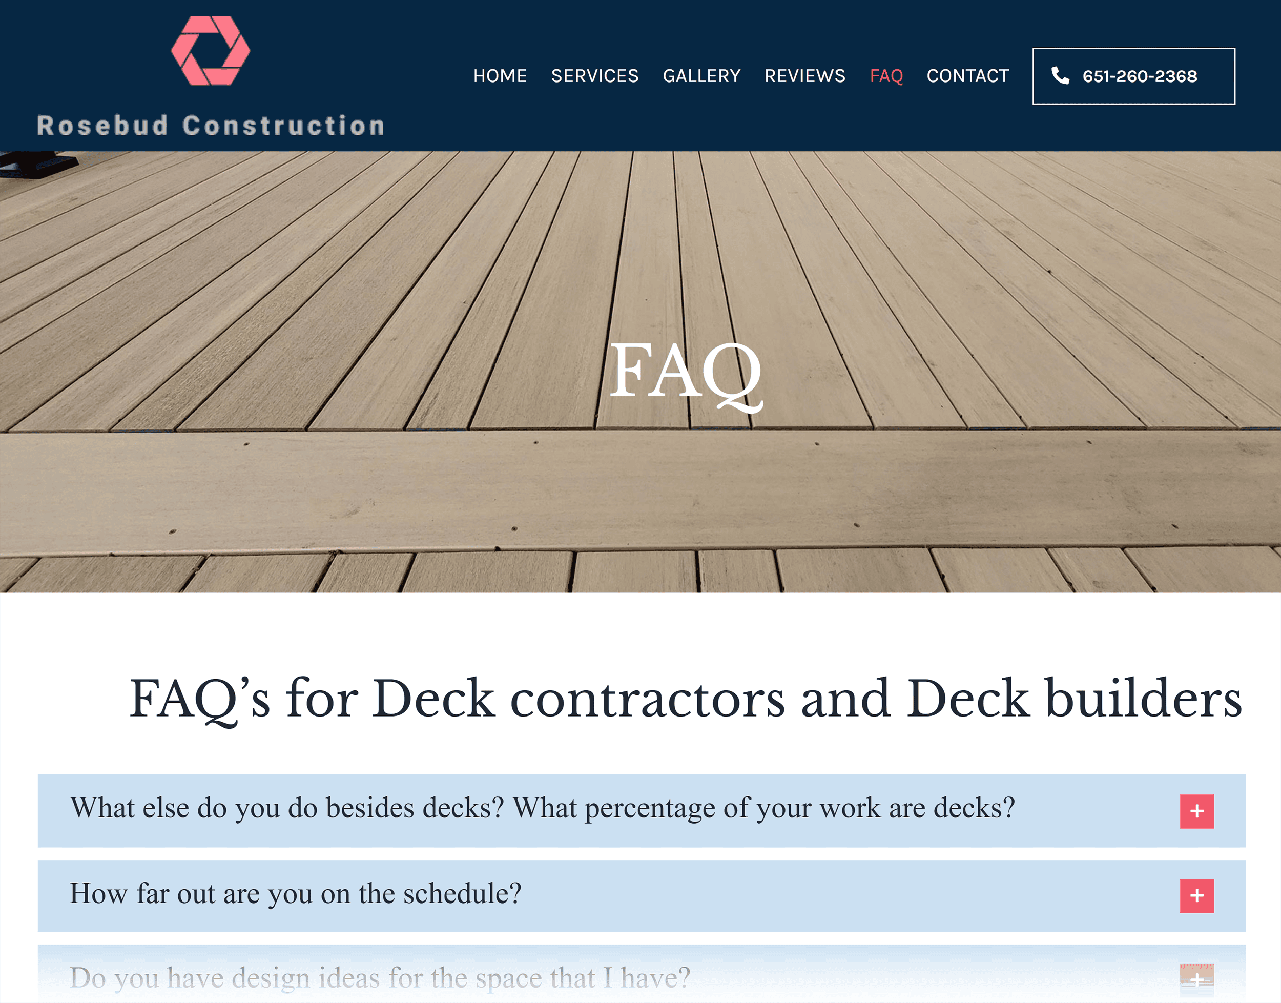Click the plus icon on third question
The image size is (1281, 1003).
(x=1198, y=978)
